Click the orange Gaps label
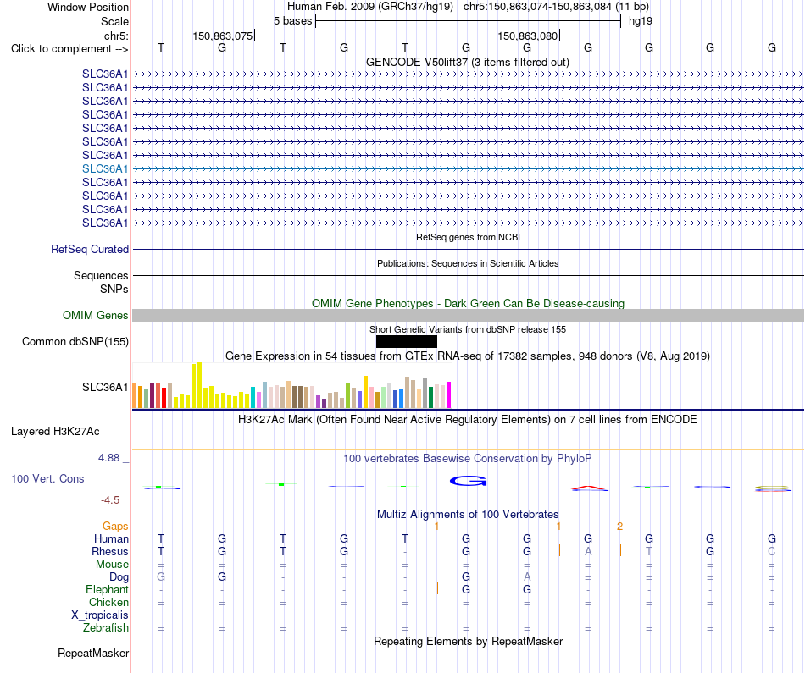Viewport: 805px width, 673px height. (x=115, y=526)
